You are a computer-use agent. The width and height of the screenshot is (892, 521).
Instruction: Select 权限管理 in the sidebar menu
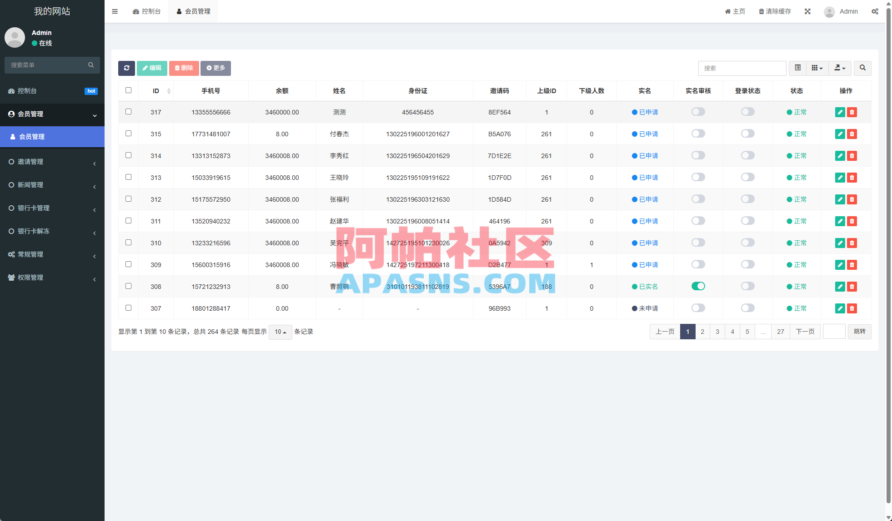(x=52, y=277)
